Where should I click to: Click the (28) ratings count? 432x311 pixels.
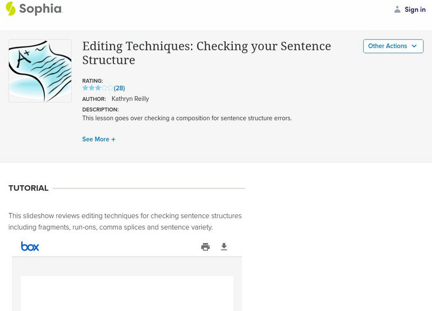[x=119, y=88]
